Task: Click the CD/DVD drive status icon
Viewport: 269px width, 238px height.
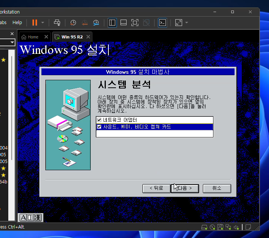Action: [212, 227]
